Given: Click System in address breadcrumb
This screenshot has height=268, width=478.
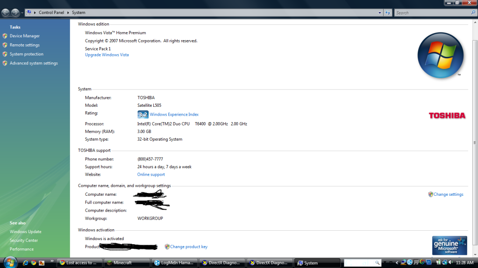Looking at the screenshot, I should (x=78, y=13).
